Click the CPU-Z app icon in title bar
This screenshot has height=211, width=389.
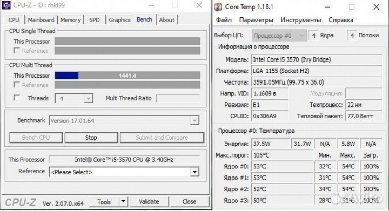pos(6,5)
